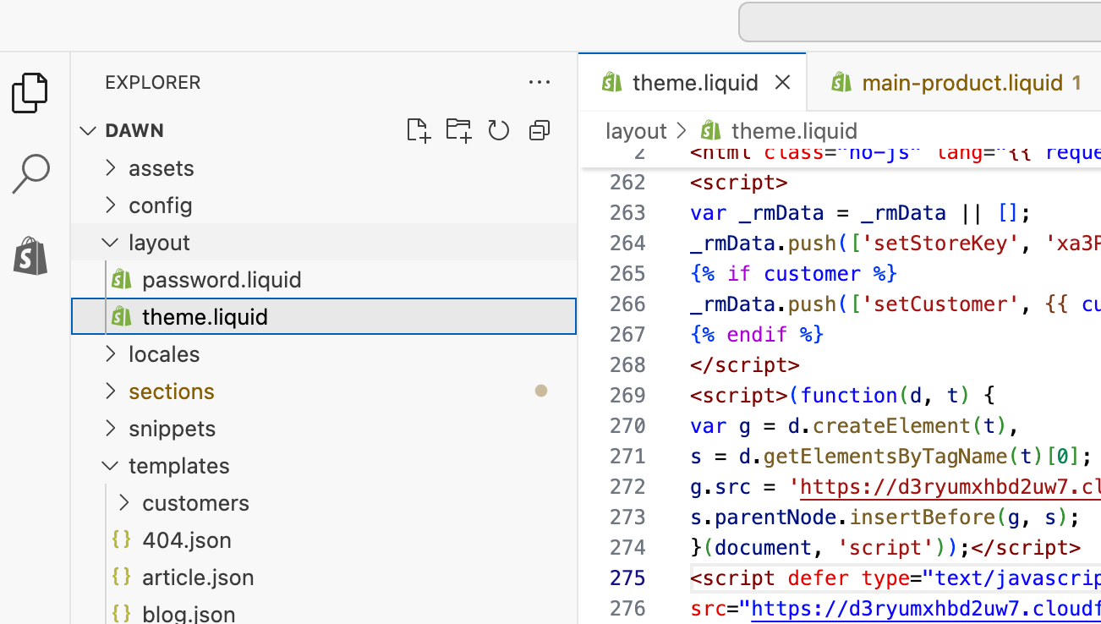Click Shopify icon in breadcrumb before theme.liquid
This screenshot has height=624, width=1101.
click(x=711, y=131)
